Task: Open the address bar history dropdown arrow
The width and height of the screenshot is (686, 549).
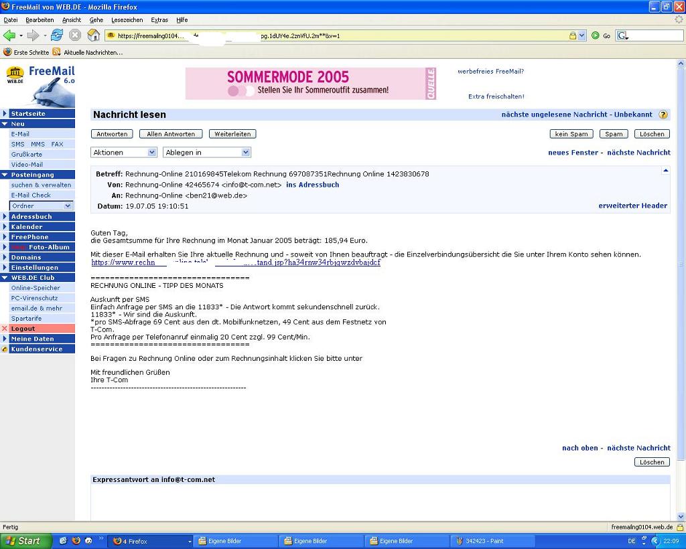Action: 582,36
